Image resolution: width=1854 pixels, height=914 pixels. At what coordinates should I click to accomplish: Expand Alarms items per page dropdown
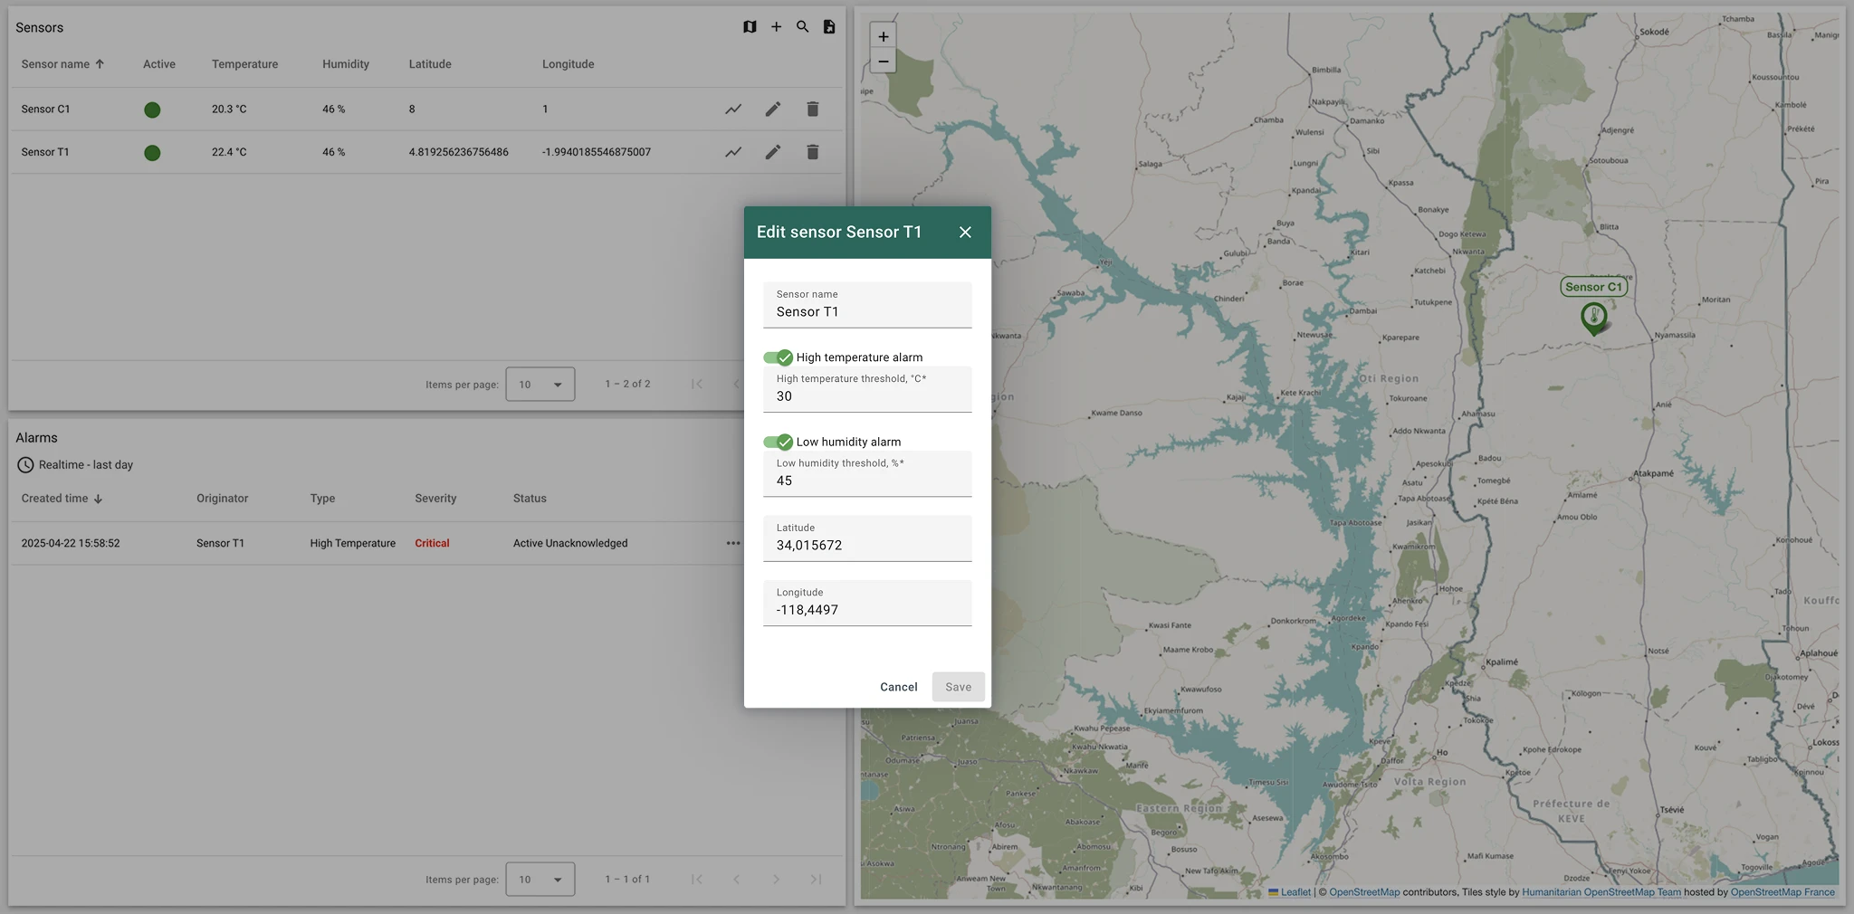tap(540, 880)
